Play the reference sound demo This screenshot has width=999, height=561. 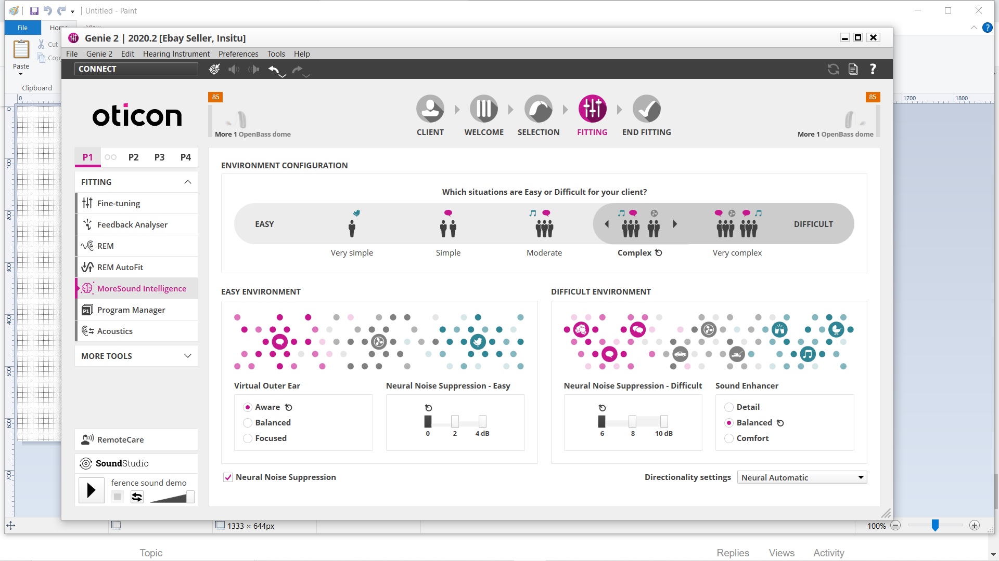pyautogui.click(x=92, y=490)
